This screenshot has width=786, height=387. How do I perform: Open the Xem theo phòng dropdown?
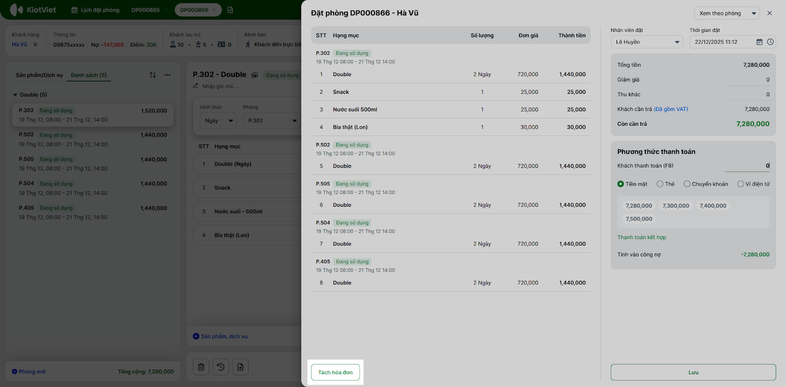point(727,13)
